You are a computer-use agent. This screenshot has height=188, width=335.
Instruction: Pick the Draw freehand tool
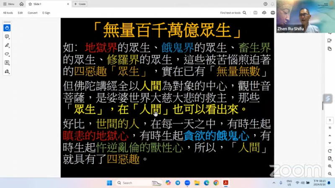(7, 54)
